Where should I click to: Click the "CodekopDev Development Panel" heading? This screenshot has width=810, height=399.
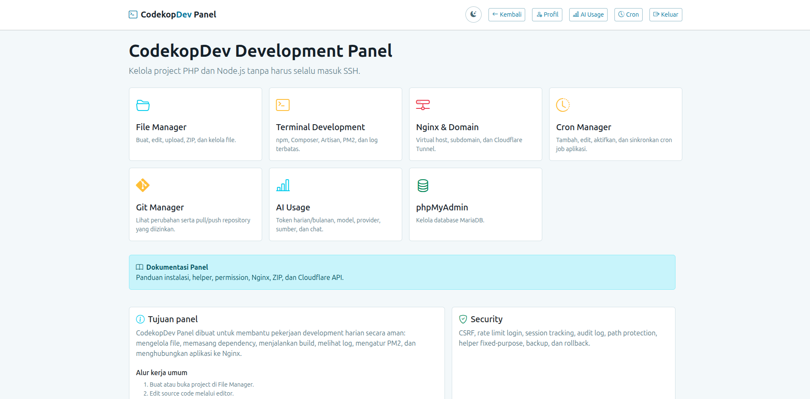(260, 51)
